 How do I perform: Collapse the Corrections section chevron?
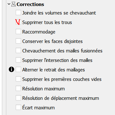pos(9,4)
